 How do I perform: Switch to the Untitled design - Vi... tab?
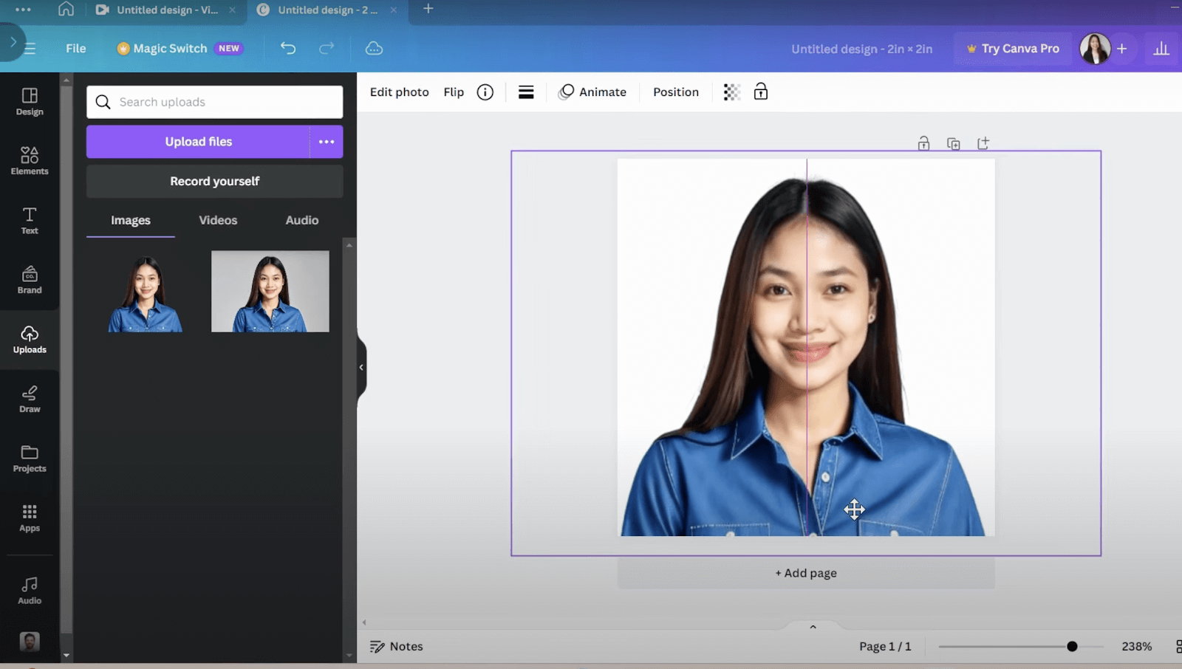pyautogui.click(x=167, y=10)
